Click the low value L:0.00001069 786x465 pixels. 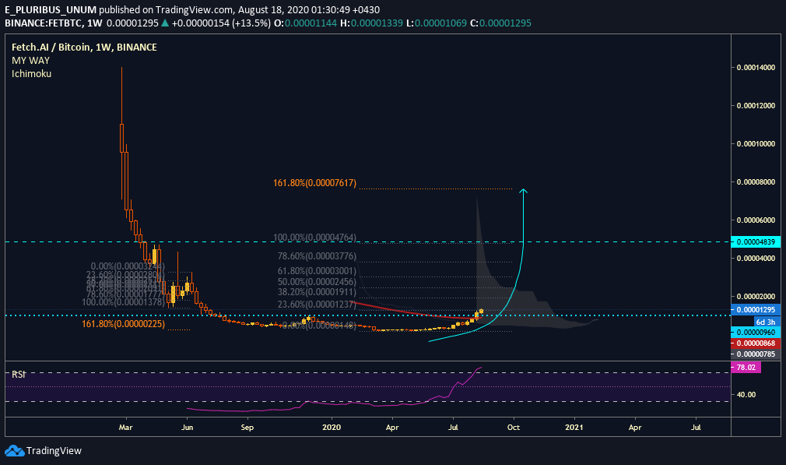436,23
